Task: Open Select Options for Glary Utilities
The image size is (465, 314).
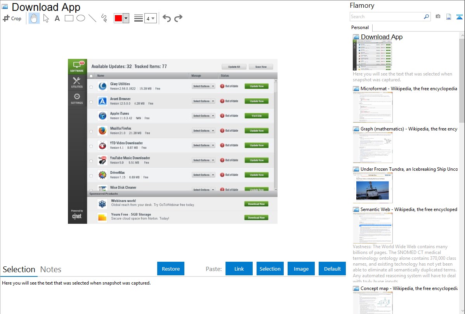Action: tap(203, 86)
